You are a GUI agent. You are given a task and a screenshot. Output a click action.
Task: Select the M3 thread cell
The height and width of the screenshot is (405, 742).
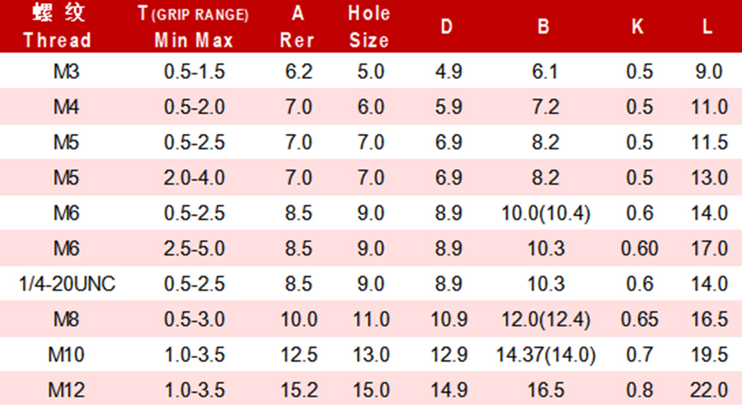pos(67,72)
